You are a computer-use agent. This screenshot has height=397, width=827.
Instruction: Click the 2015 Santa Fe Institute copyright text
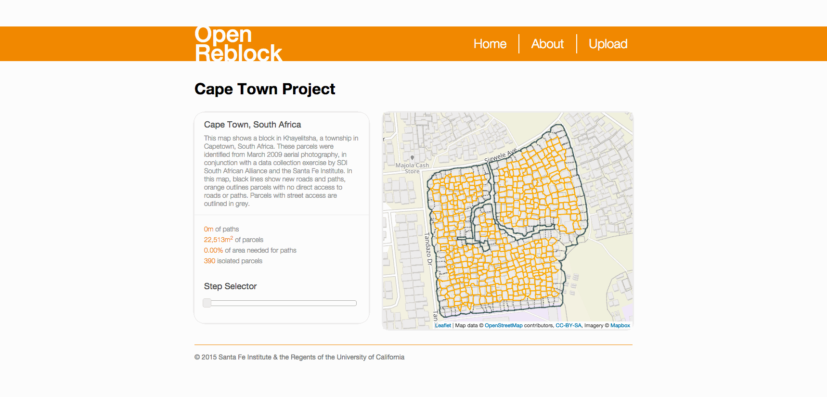[299, 357]
